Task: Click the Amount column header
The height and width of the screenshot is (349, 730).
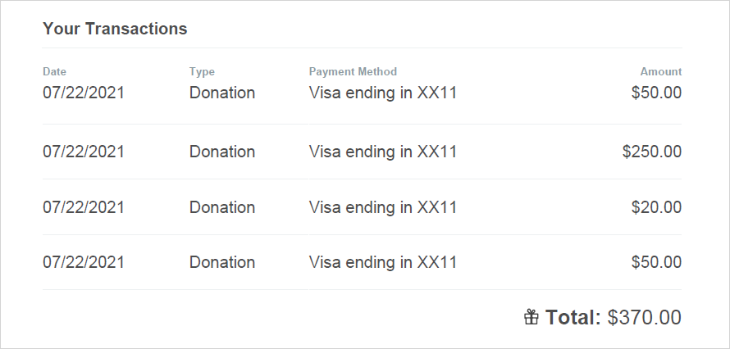Action: click(x=660, y=71)
